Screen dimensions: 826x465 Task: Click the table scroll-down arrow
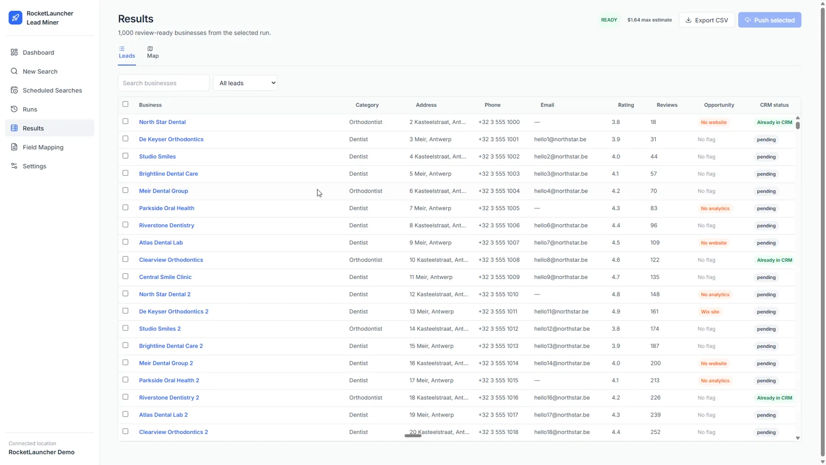coord(798,438)
